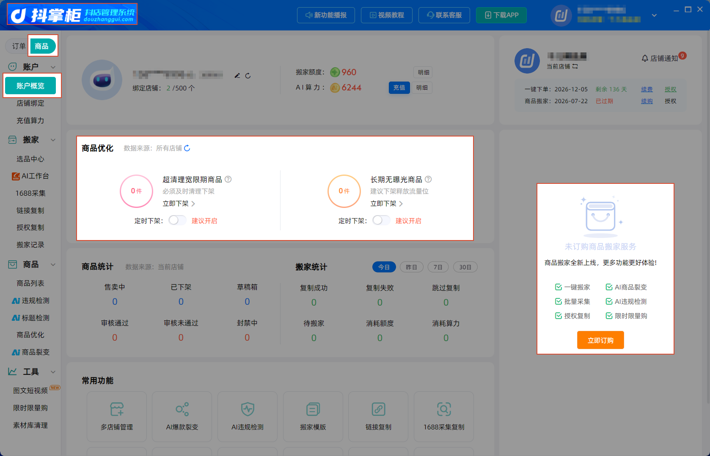Open the user account dropdown arrow

(x=654, y=15)
